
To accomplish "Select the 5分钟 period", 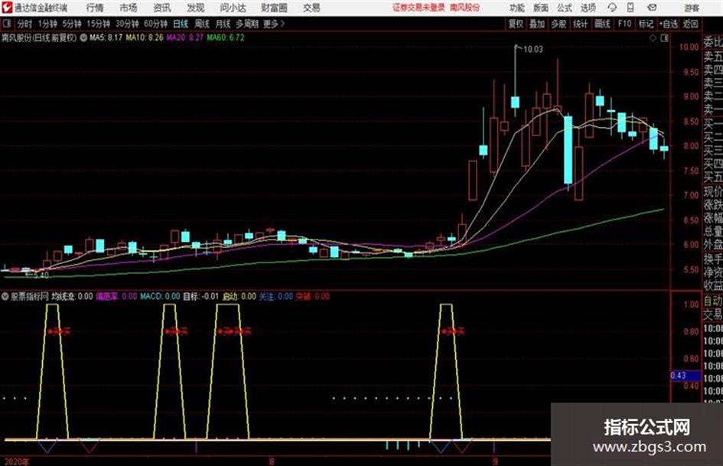I will [71, 24].
